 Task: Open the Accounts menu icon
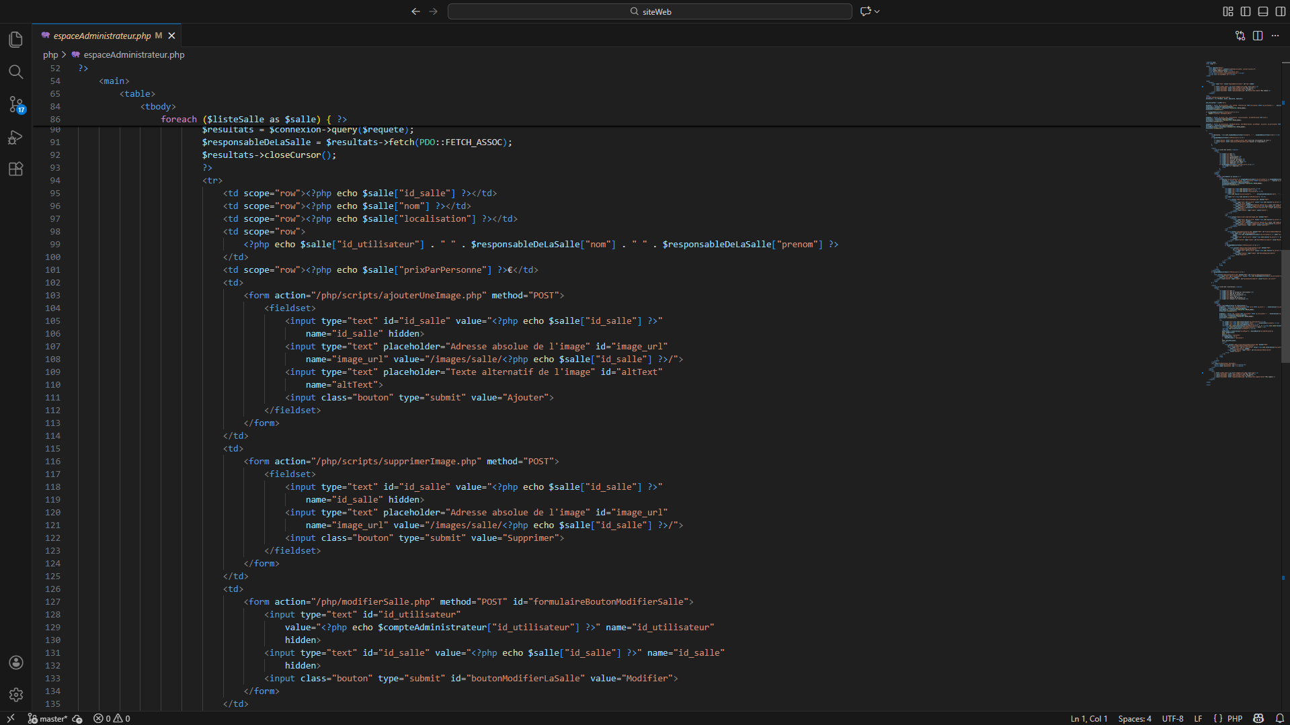tap(15, 663)
